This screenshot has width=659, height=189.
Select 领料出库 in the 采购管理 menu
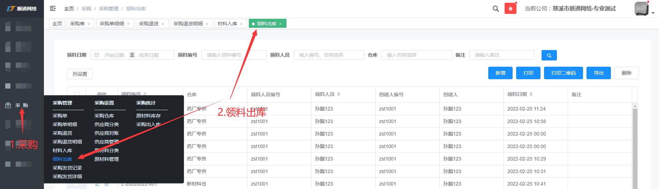62,159
